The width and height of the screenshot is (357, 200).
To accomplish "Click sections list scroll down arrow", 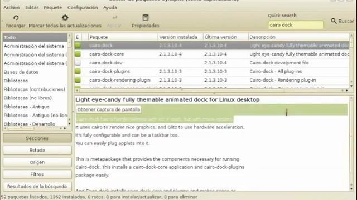I will [x=69, y=124].
